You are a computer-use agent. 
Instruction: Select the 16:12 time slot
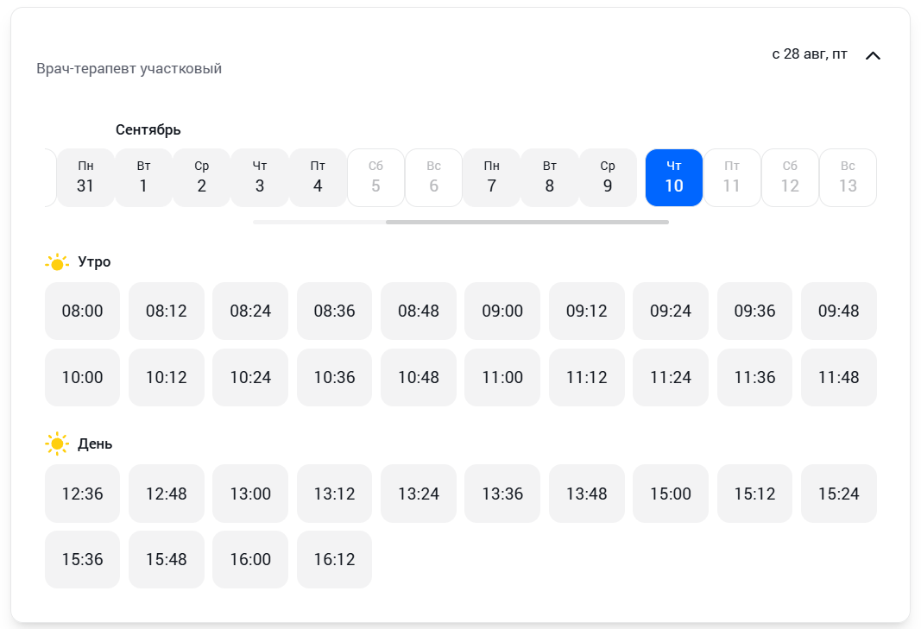[x=334, y=559]
